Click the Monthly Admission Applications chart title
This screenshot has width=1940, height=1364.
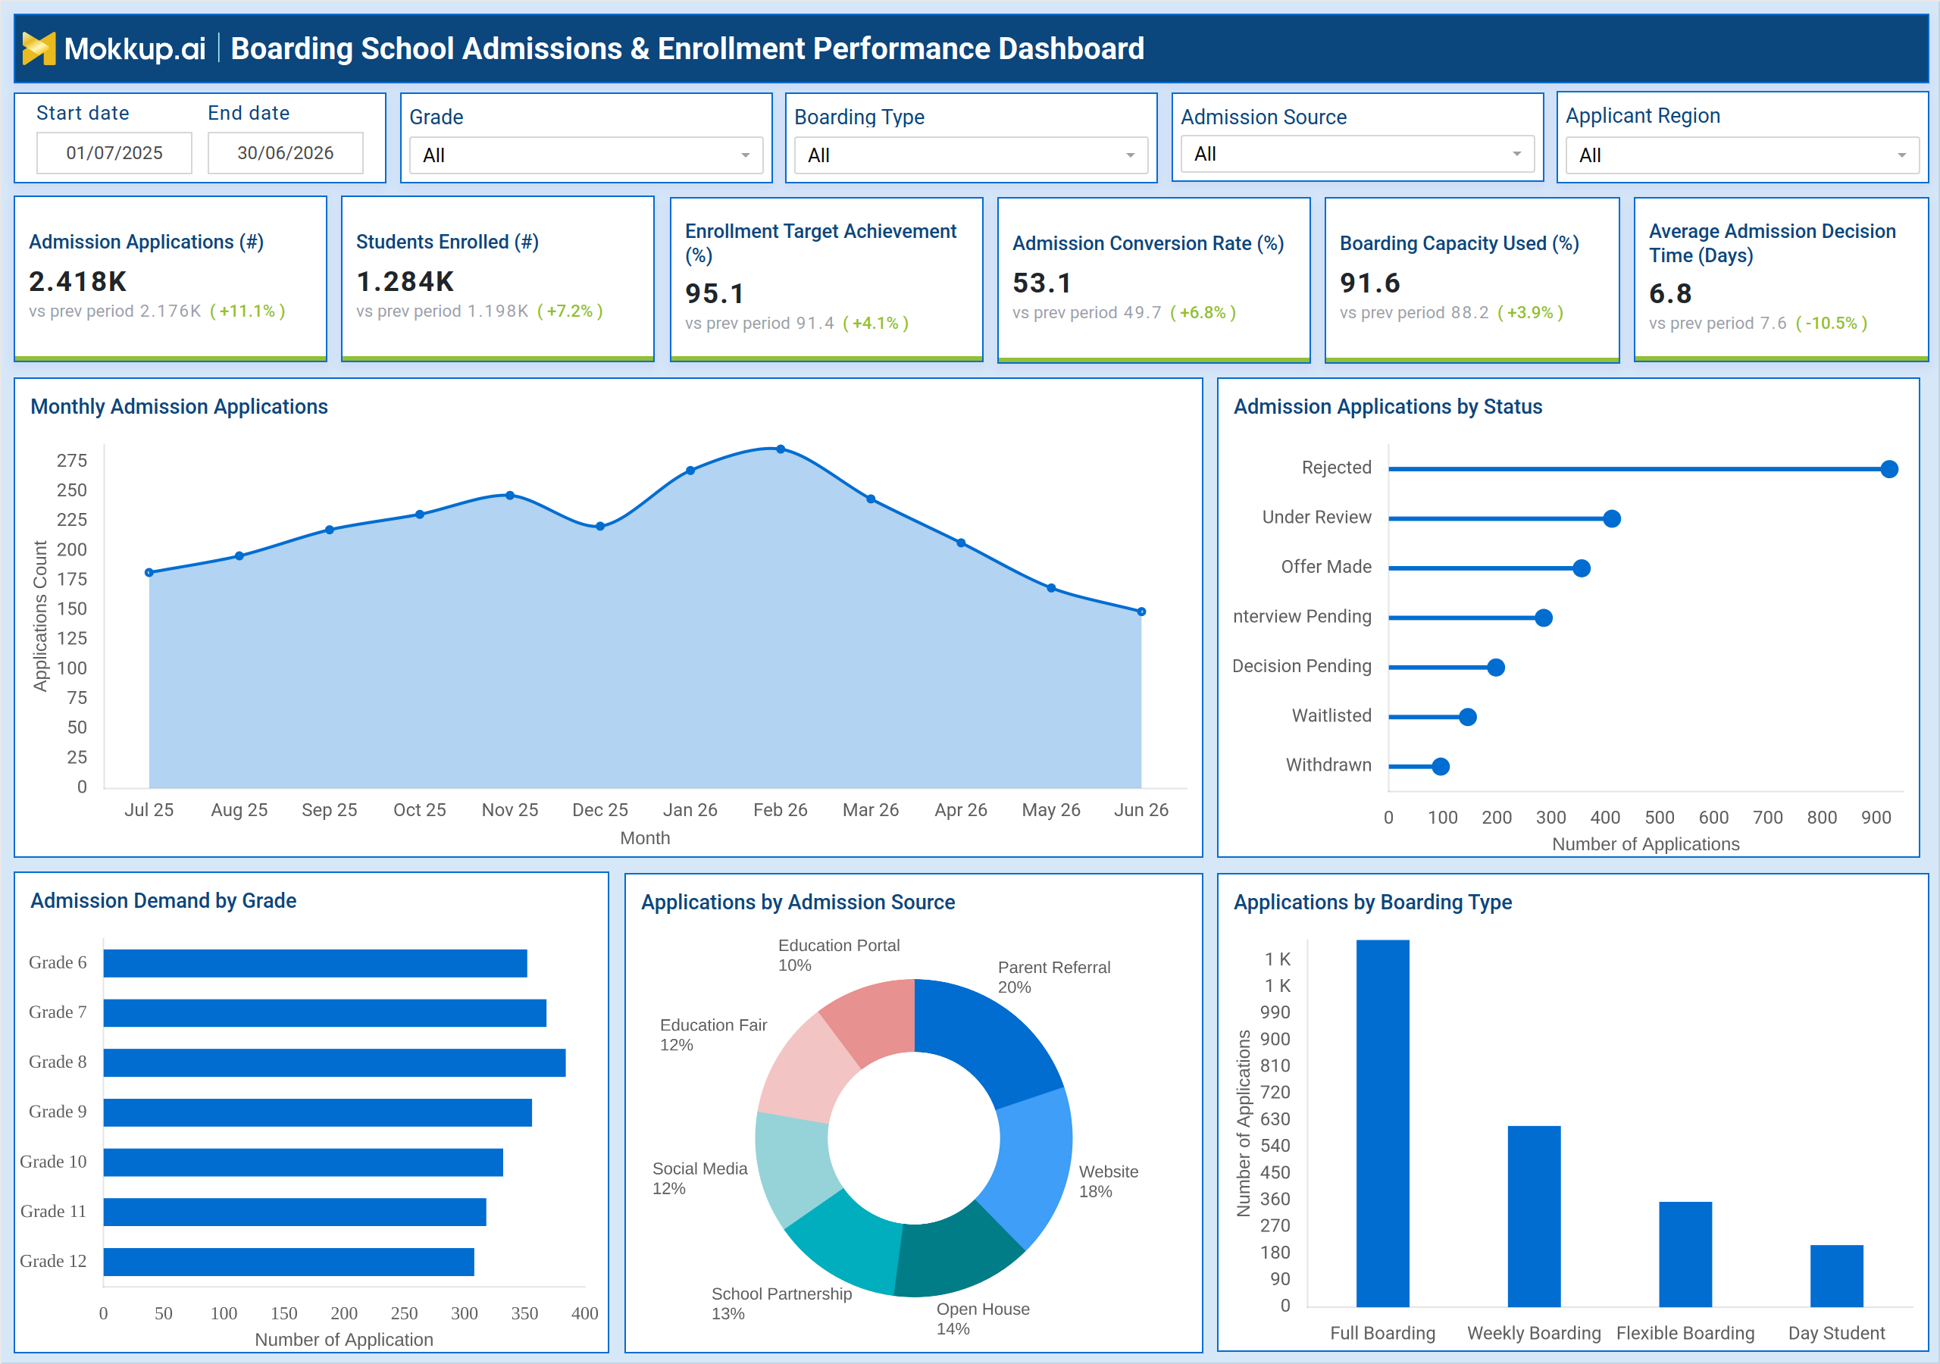pos(179,406)
